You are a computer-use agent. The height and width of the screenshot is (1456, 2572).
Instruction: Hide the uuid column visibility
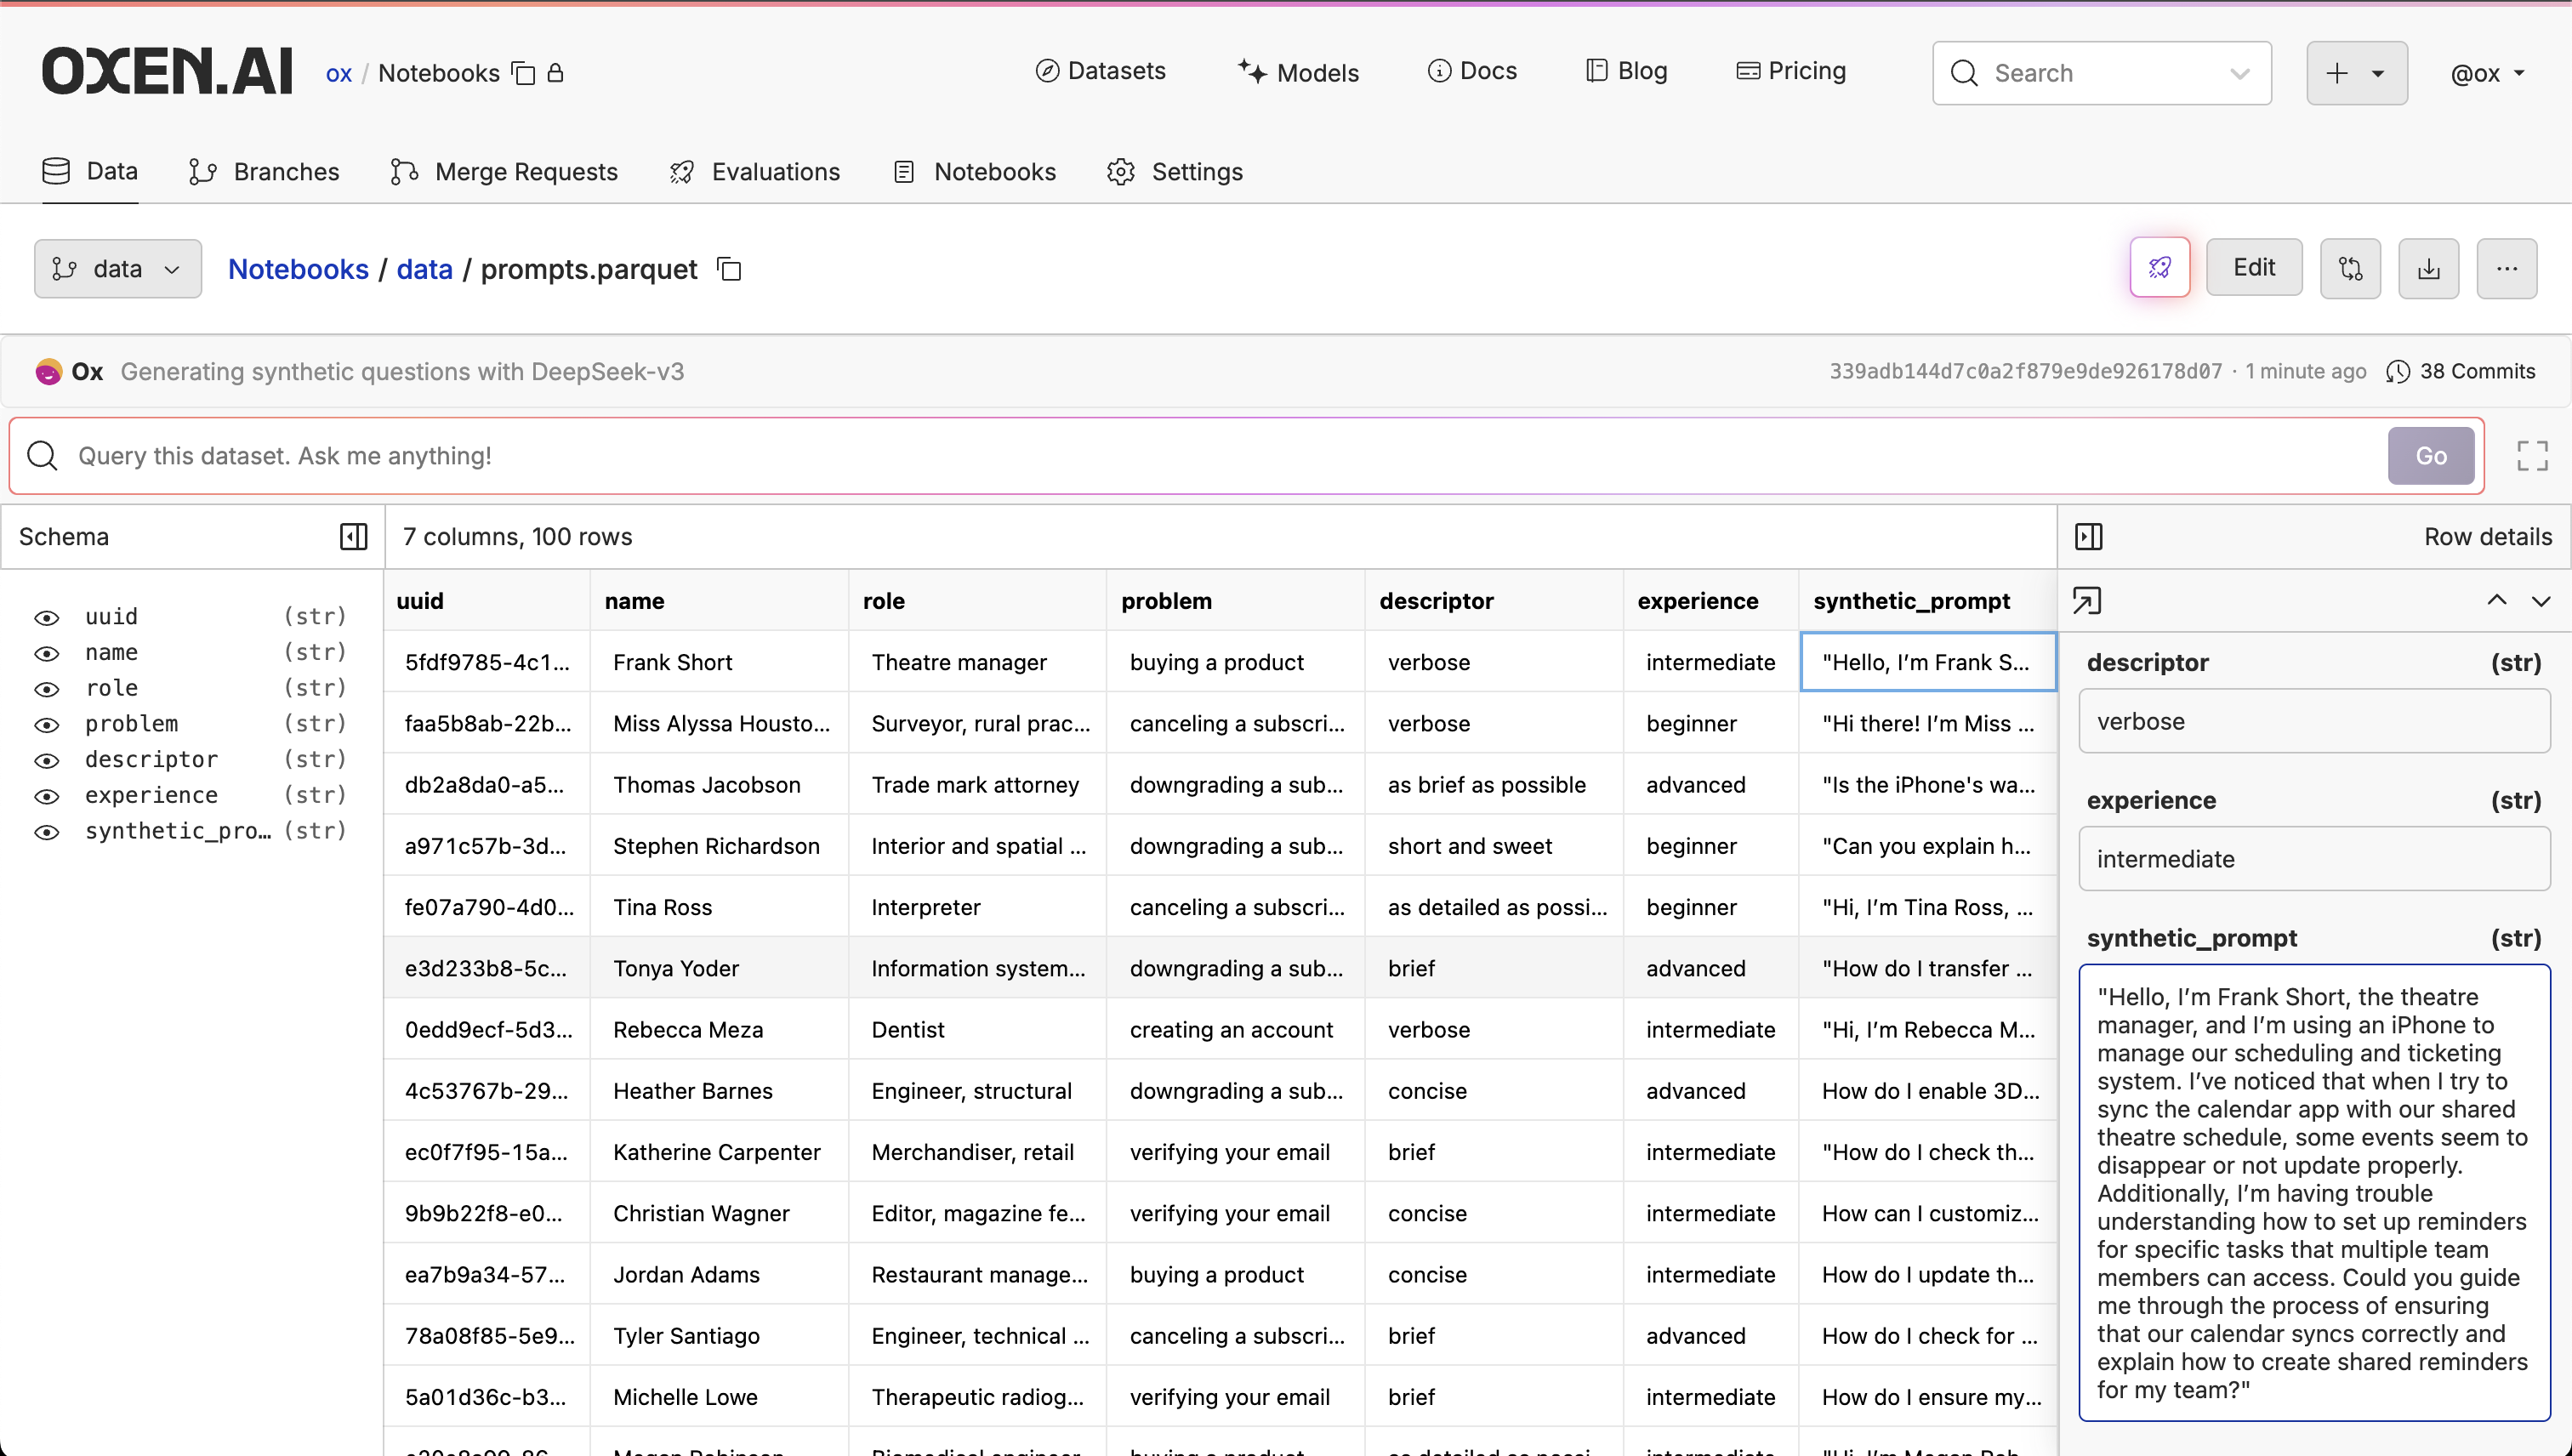[47, 618]
